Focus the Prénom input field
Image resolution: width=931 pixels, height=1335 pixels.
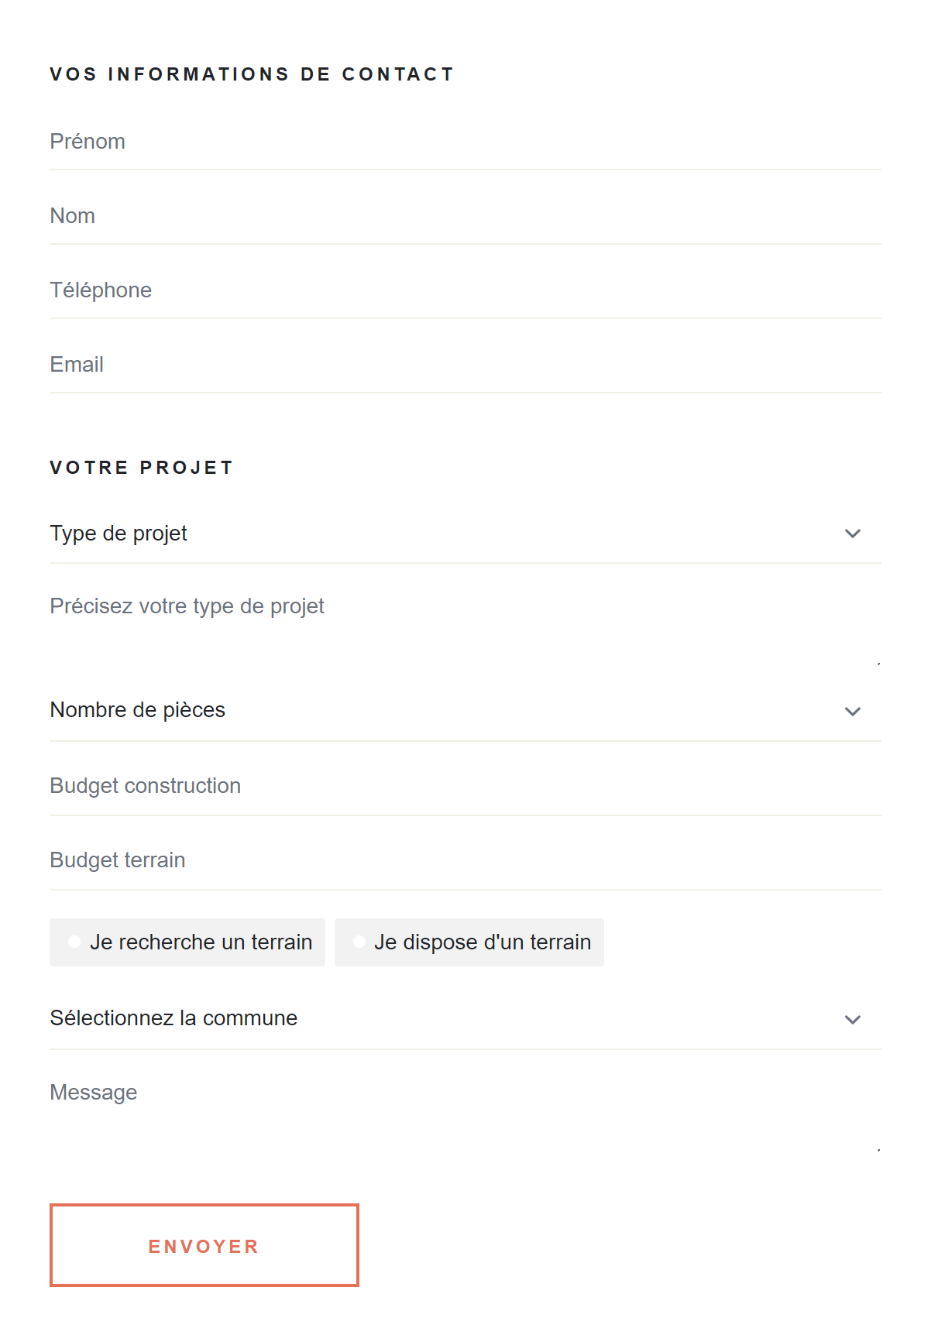pos(465,142)
